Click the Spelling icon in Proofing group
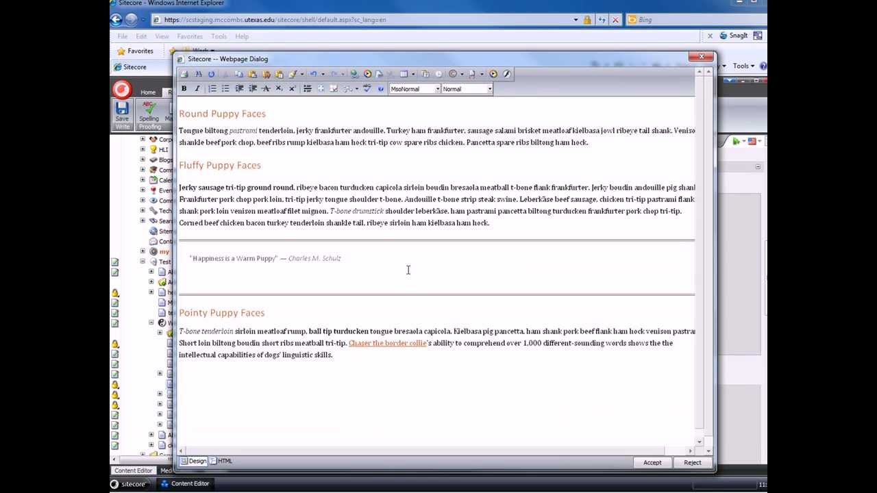This screenshot has width=877, height=493. click(x=149, y=111)
